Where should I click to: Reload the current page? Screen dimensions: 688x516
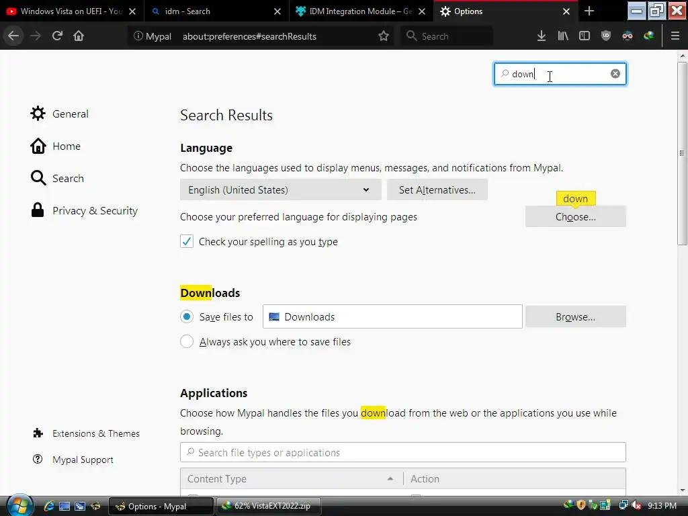[57, 36]
